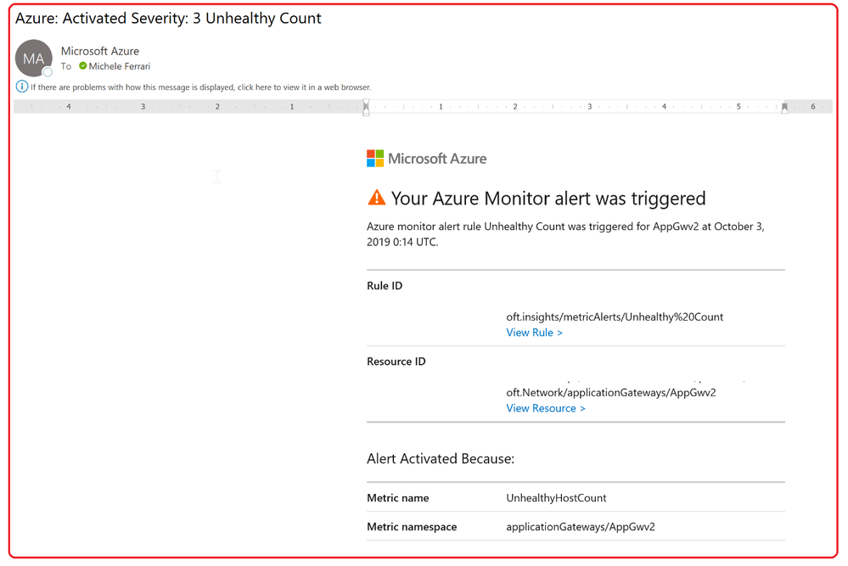Click the UnhealthyHostCount metric value

[556, 498]
